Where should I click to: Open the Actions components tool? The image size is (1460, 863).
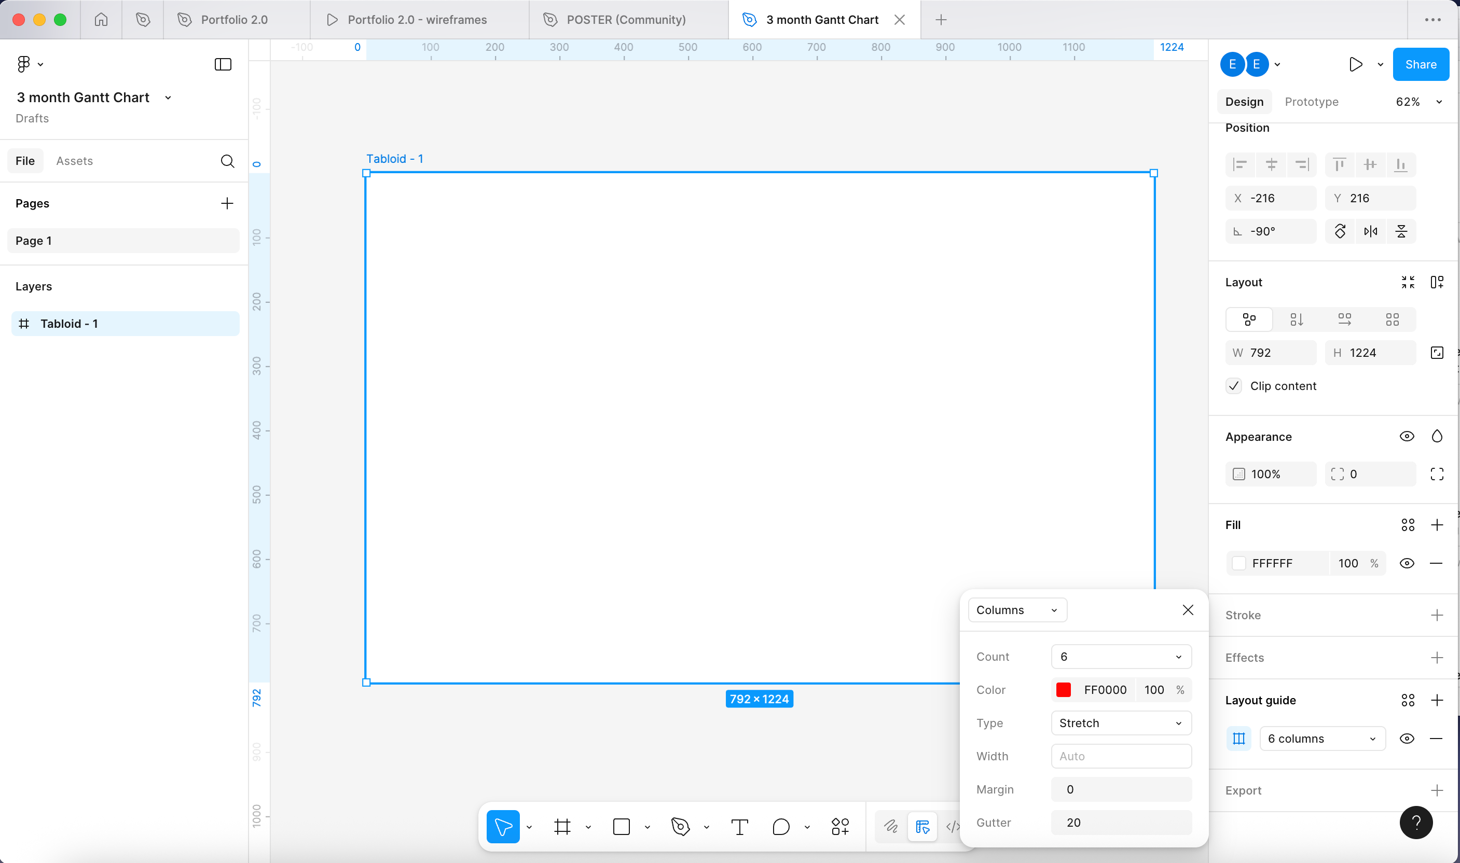(x=840, y=826)
